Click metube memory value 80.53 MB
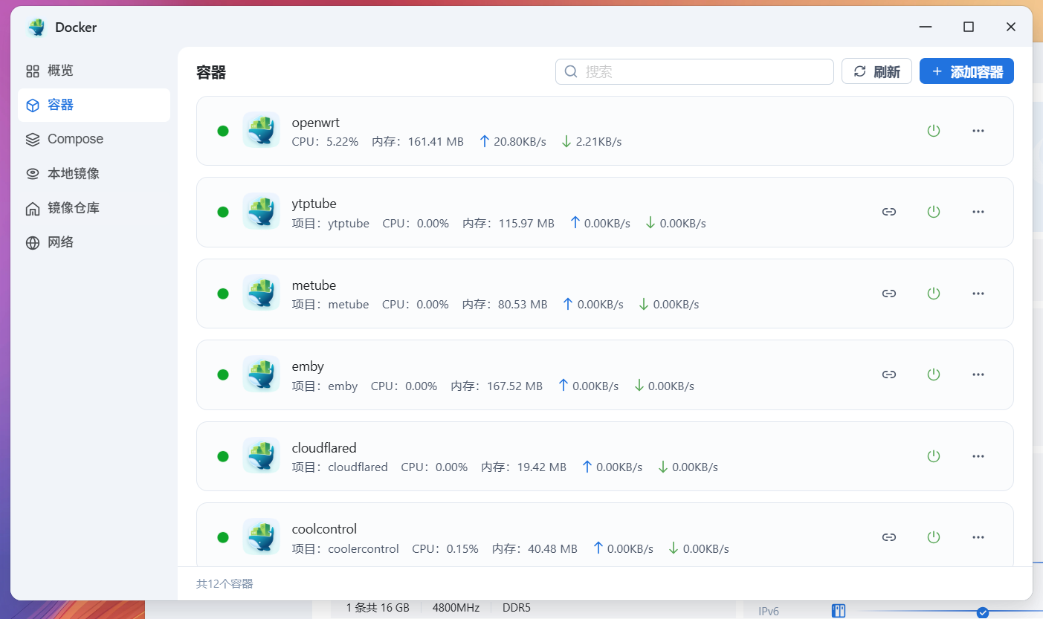 tap(523, 305)
